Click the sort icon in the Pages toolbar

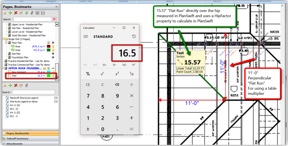pos(32,13)
